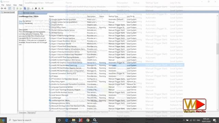Click ENG language indicator in system tray

198,120
